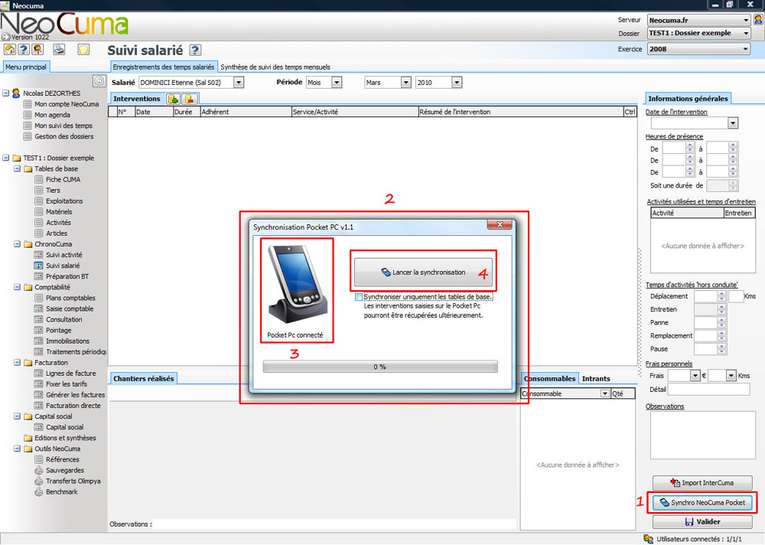Open the 2010 year dropdown

(x=457, y=83)
